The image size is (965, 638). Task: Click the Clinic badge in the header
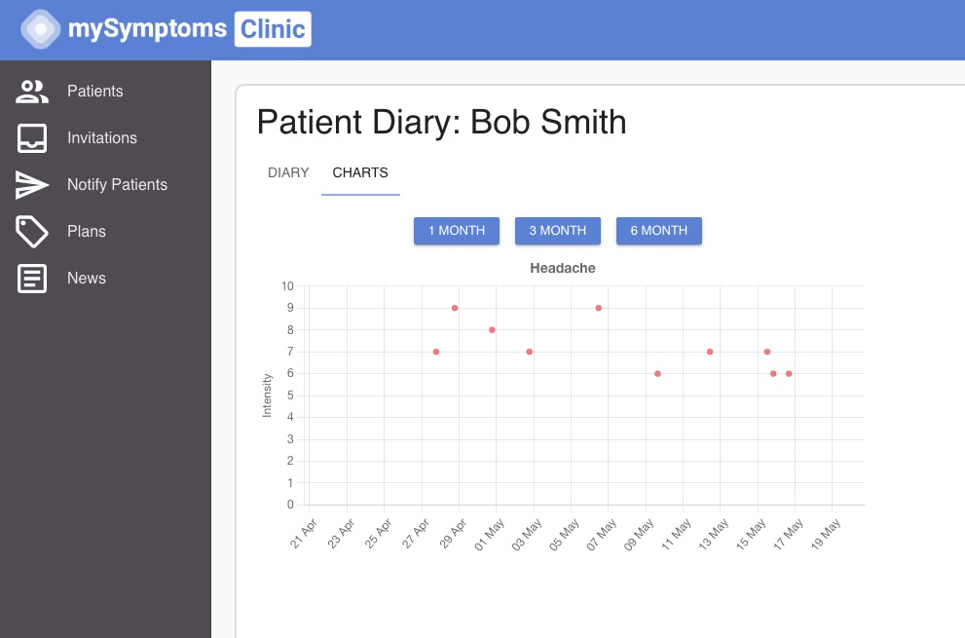[x=273, y=29]
